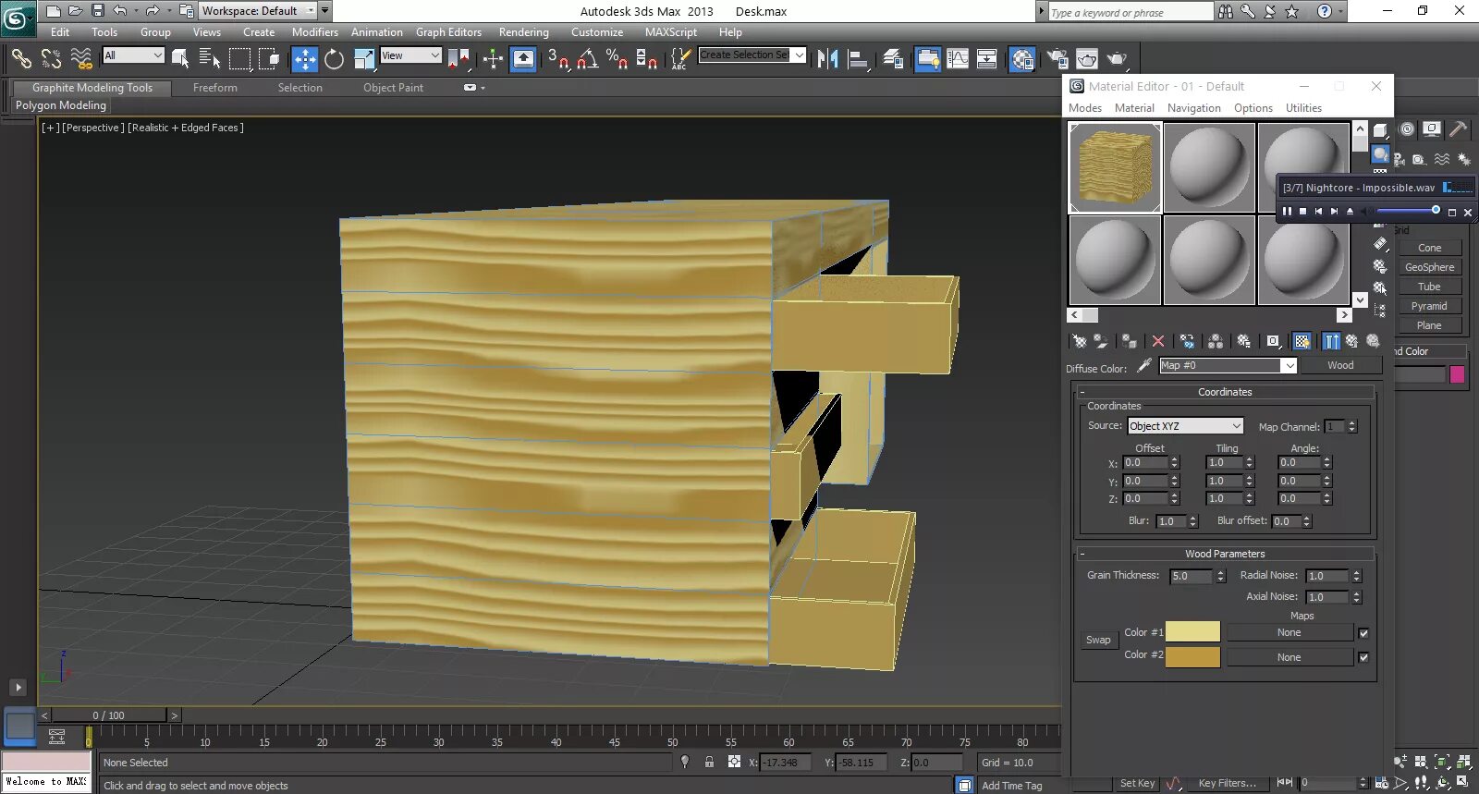Click the Select and Link icon
1479x794 pixels.
(x=20, y=59)
